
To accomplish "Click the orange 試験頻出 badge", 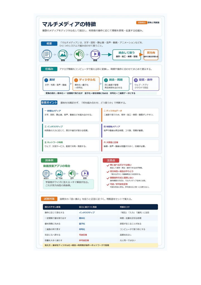I will pos(142,23).
